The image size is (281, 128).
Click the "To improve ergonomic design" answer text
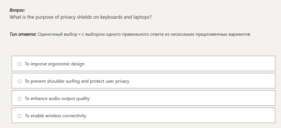click(x=55, y=64)
